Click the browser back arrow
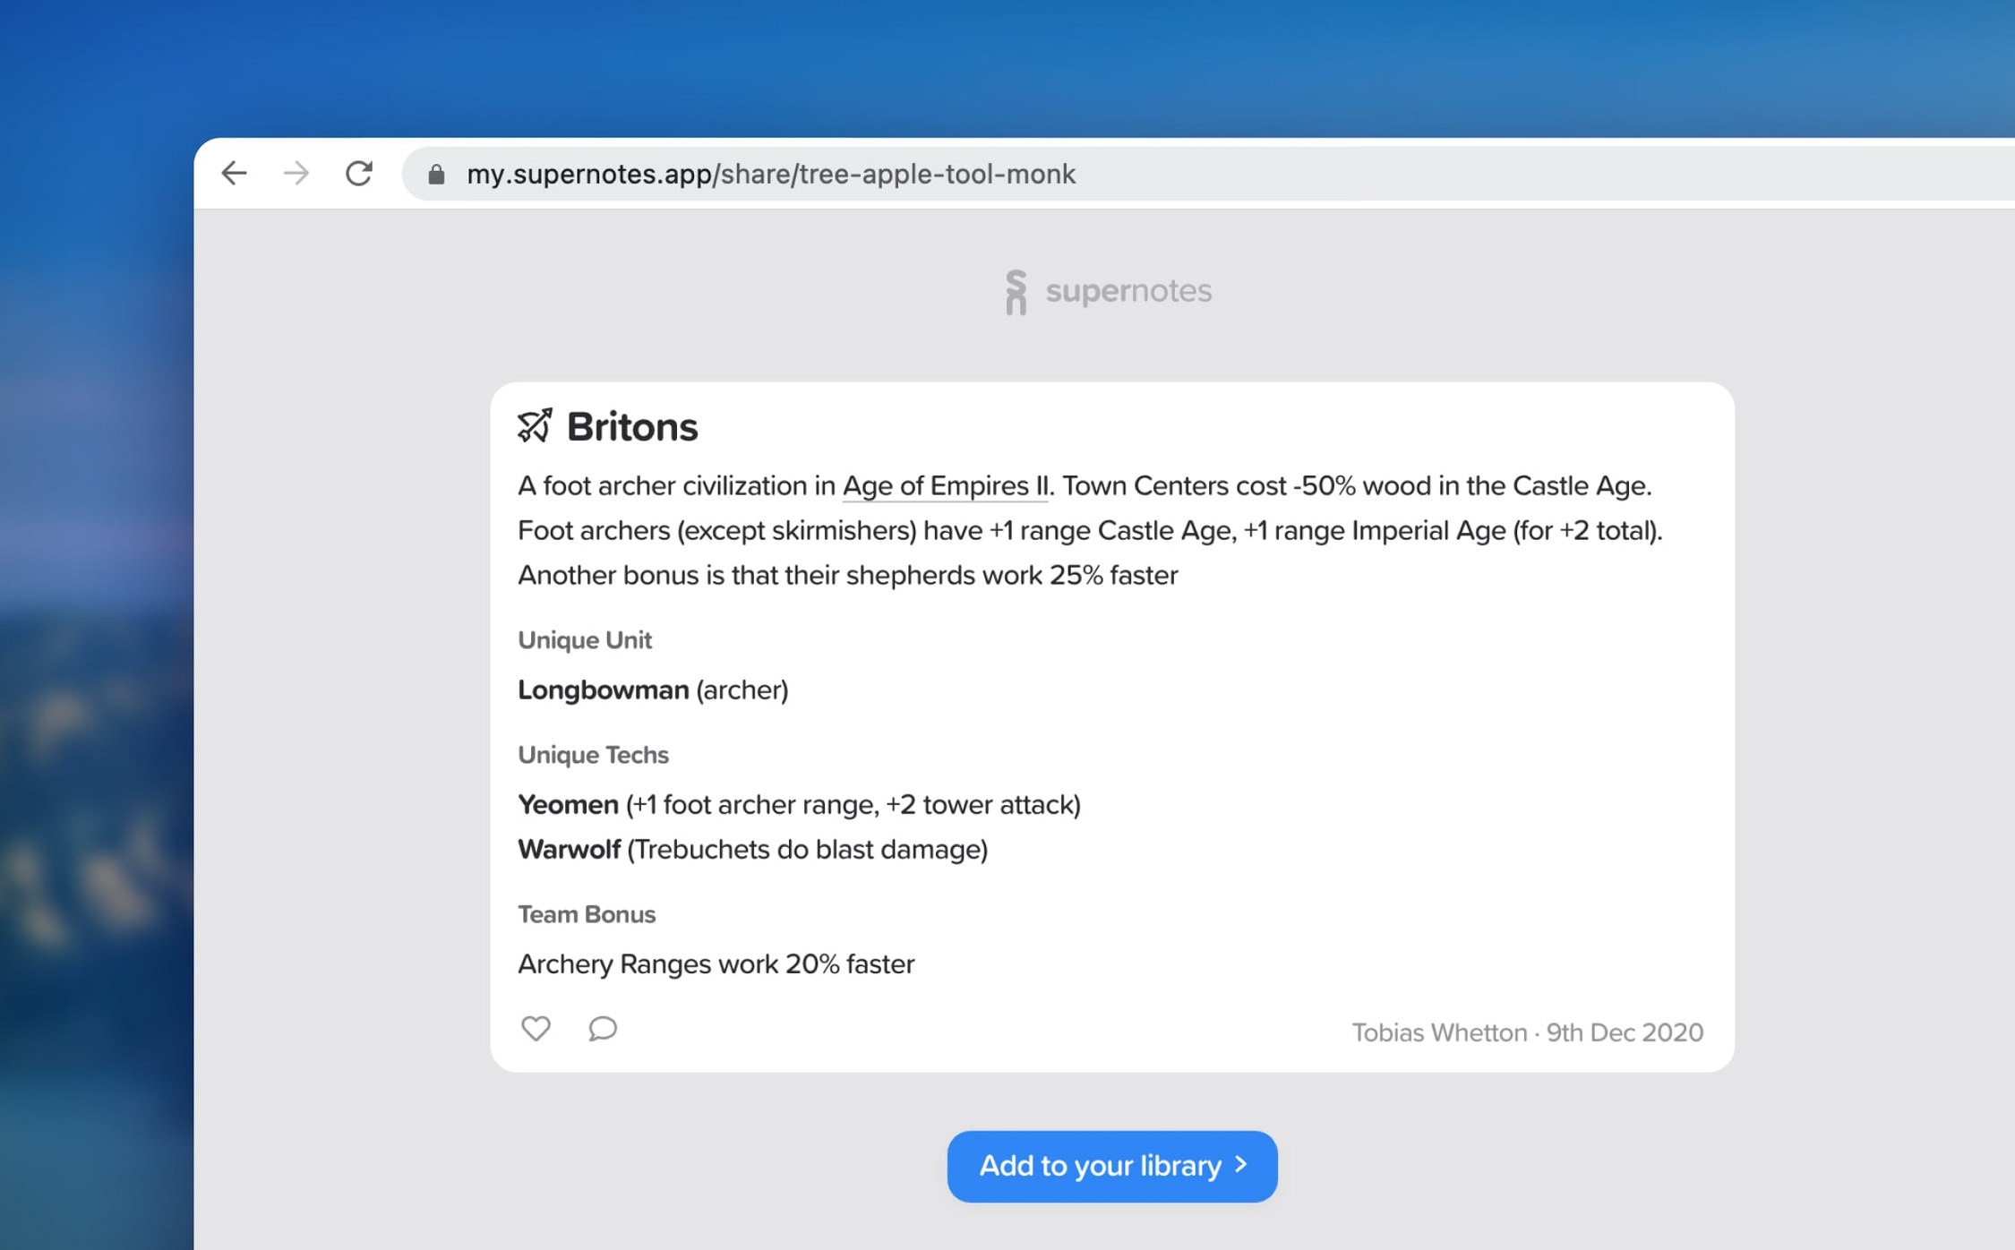This screenshot has height=1250, width=2015. click(234, 173)
